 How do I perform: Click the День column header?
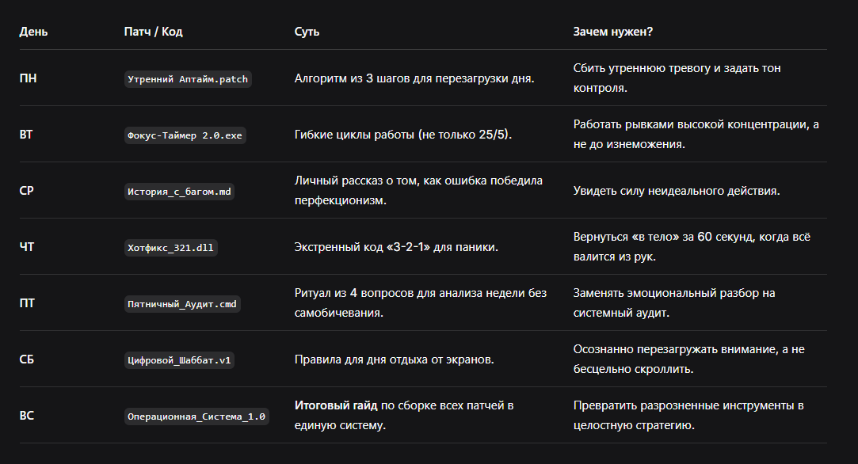[x=33, y=32]
